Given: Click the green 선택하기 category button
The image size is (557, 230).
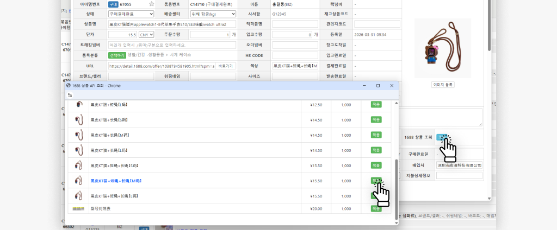Looking at the screenshot, I should click(117, 55).
